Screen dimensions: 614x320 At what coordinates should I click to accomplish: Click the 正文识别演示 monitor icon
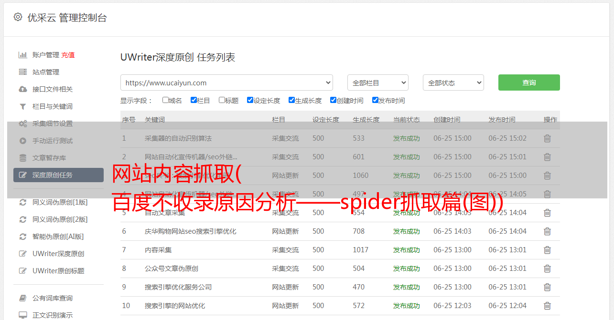pyautogui.click(x=22, y=315)
